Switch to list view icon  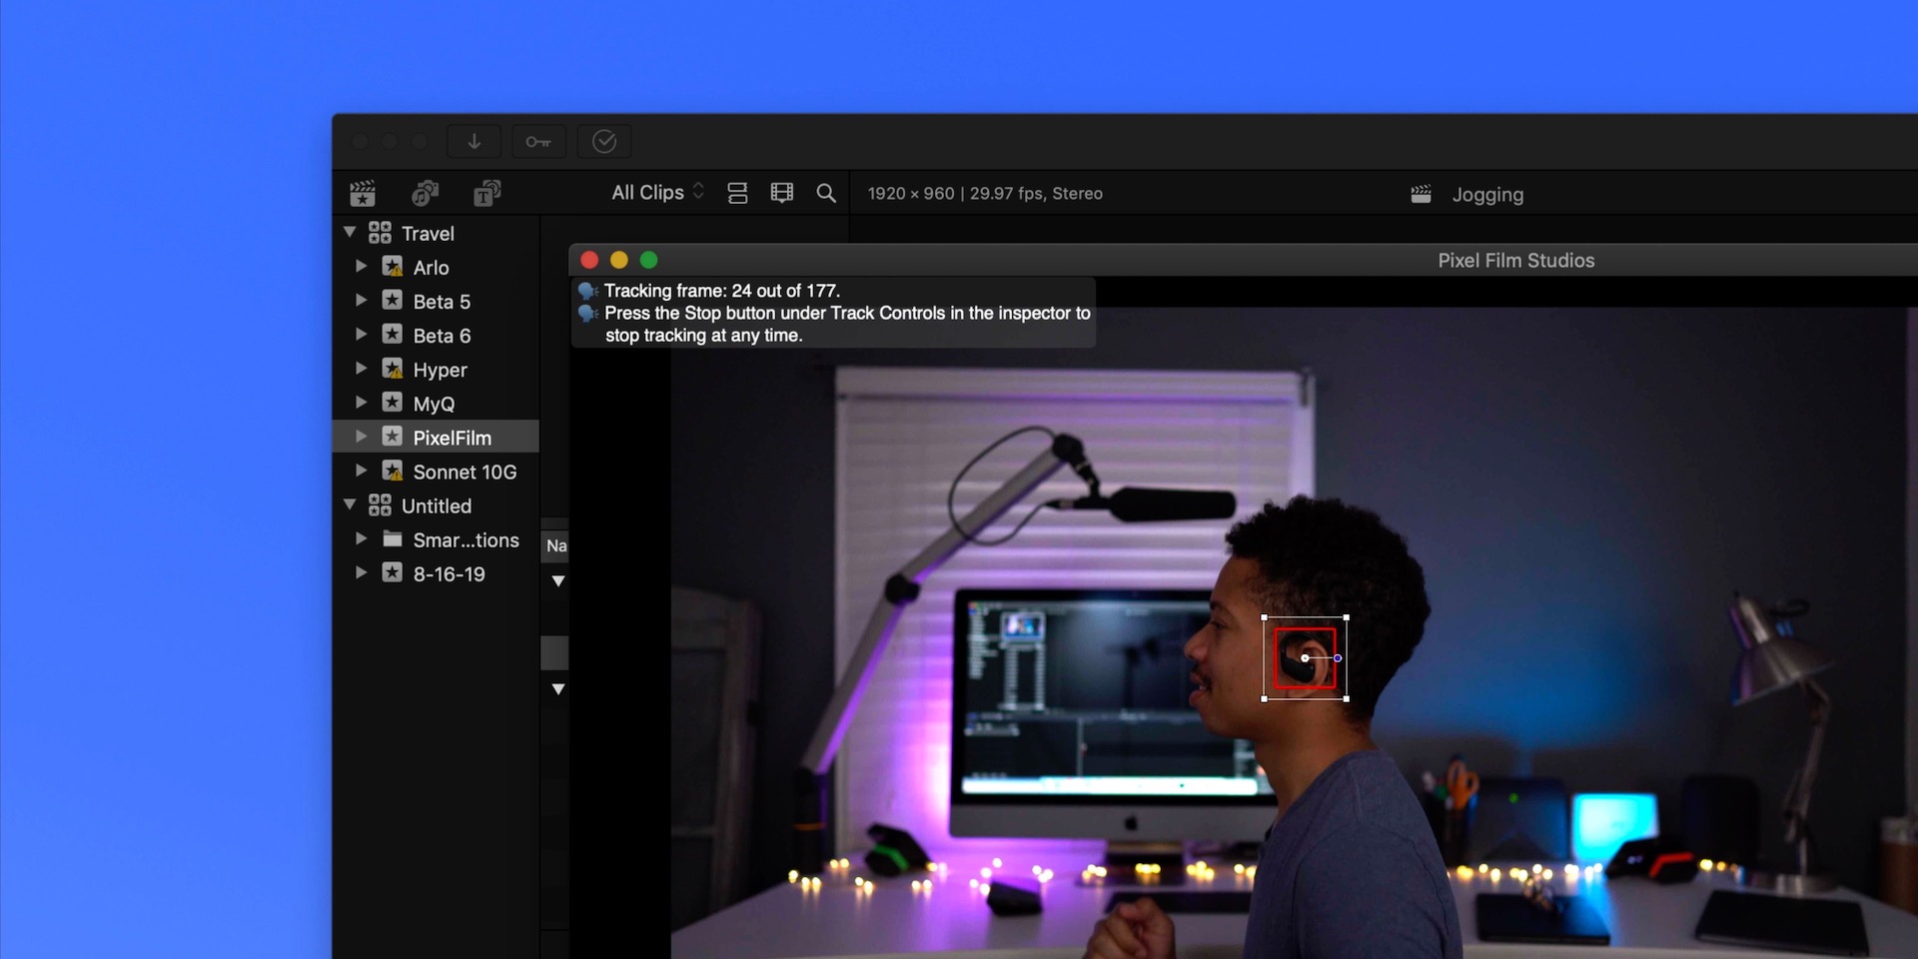[x=737, y=192]
